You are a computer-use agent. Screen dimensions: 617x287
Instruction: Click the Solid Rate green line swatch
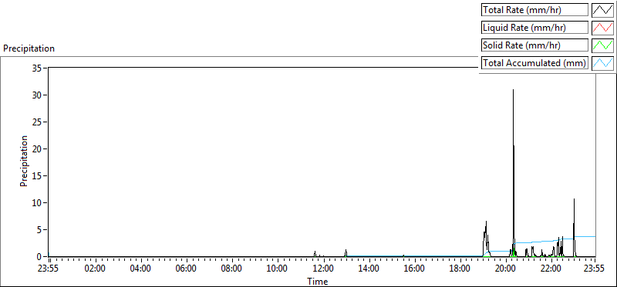pos(603,45)
